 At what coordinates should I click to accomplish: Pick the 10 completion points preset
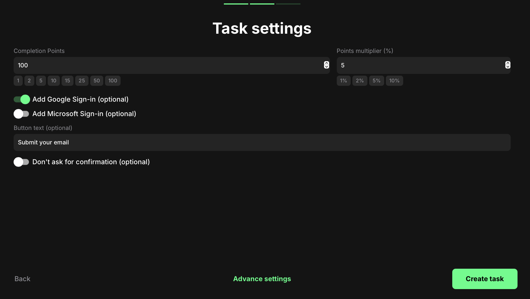point(54,81)
